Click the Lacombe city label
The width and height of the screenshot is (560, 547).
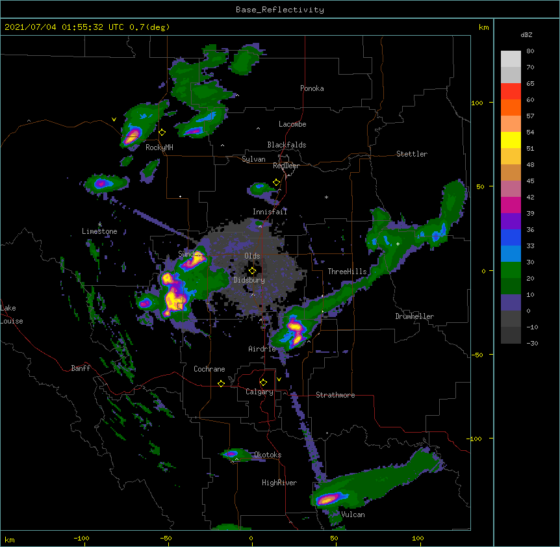[x=292, y=124]
